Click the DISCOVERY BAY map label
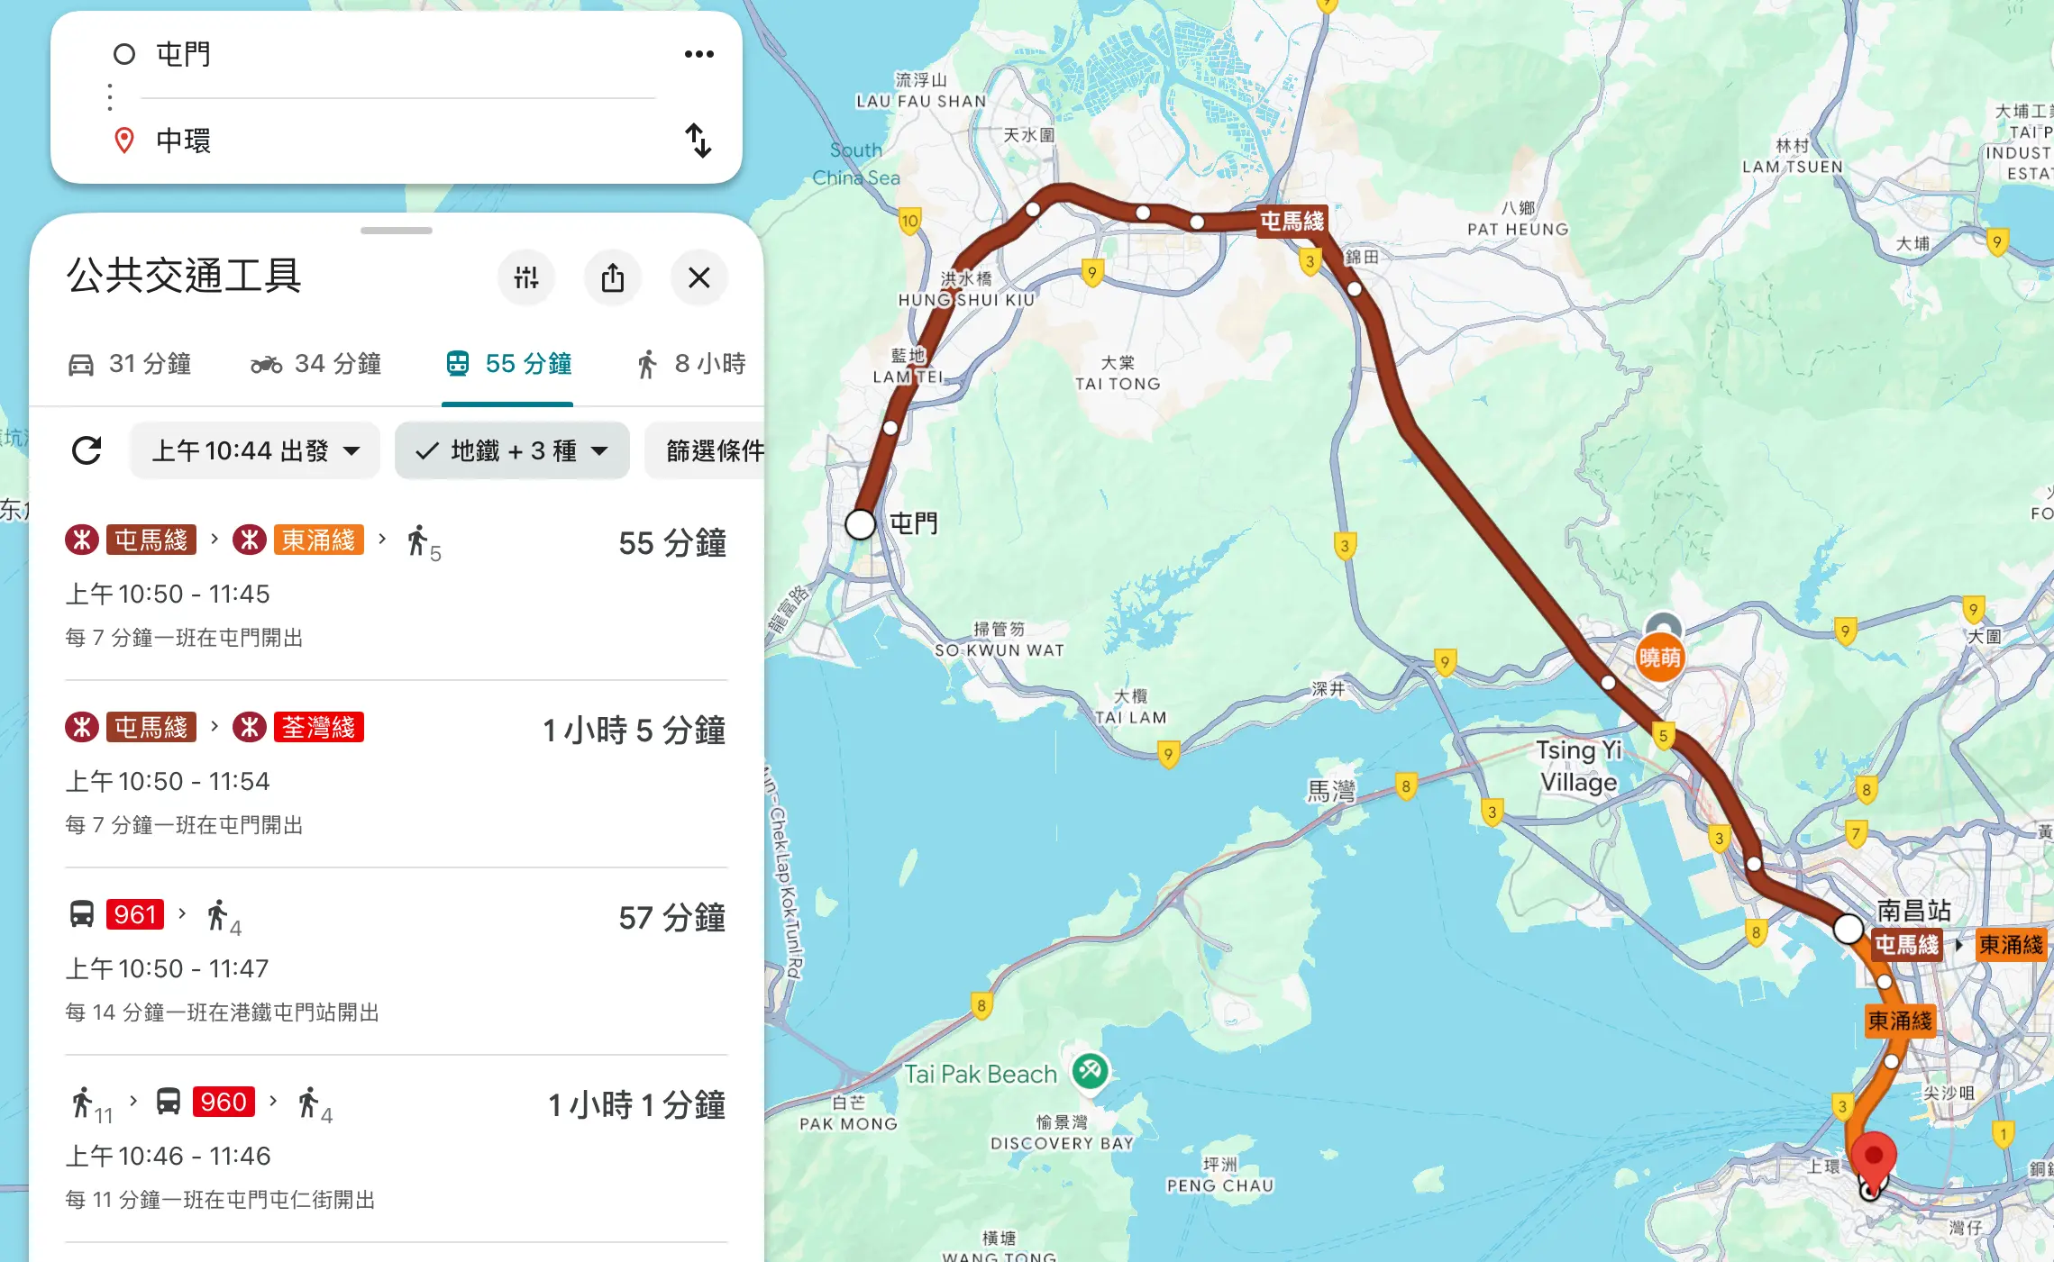The height and width of the screenshot is (1262, 2054). [1062, 1133]
